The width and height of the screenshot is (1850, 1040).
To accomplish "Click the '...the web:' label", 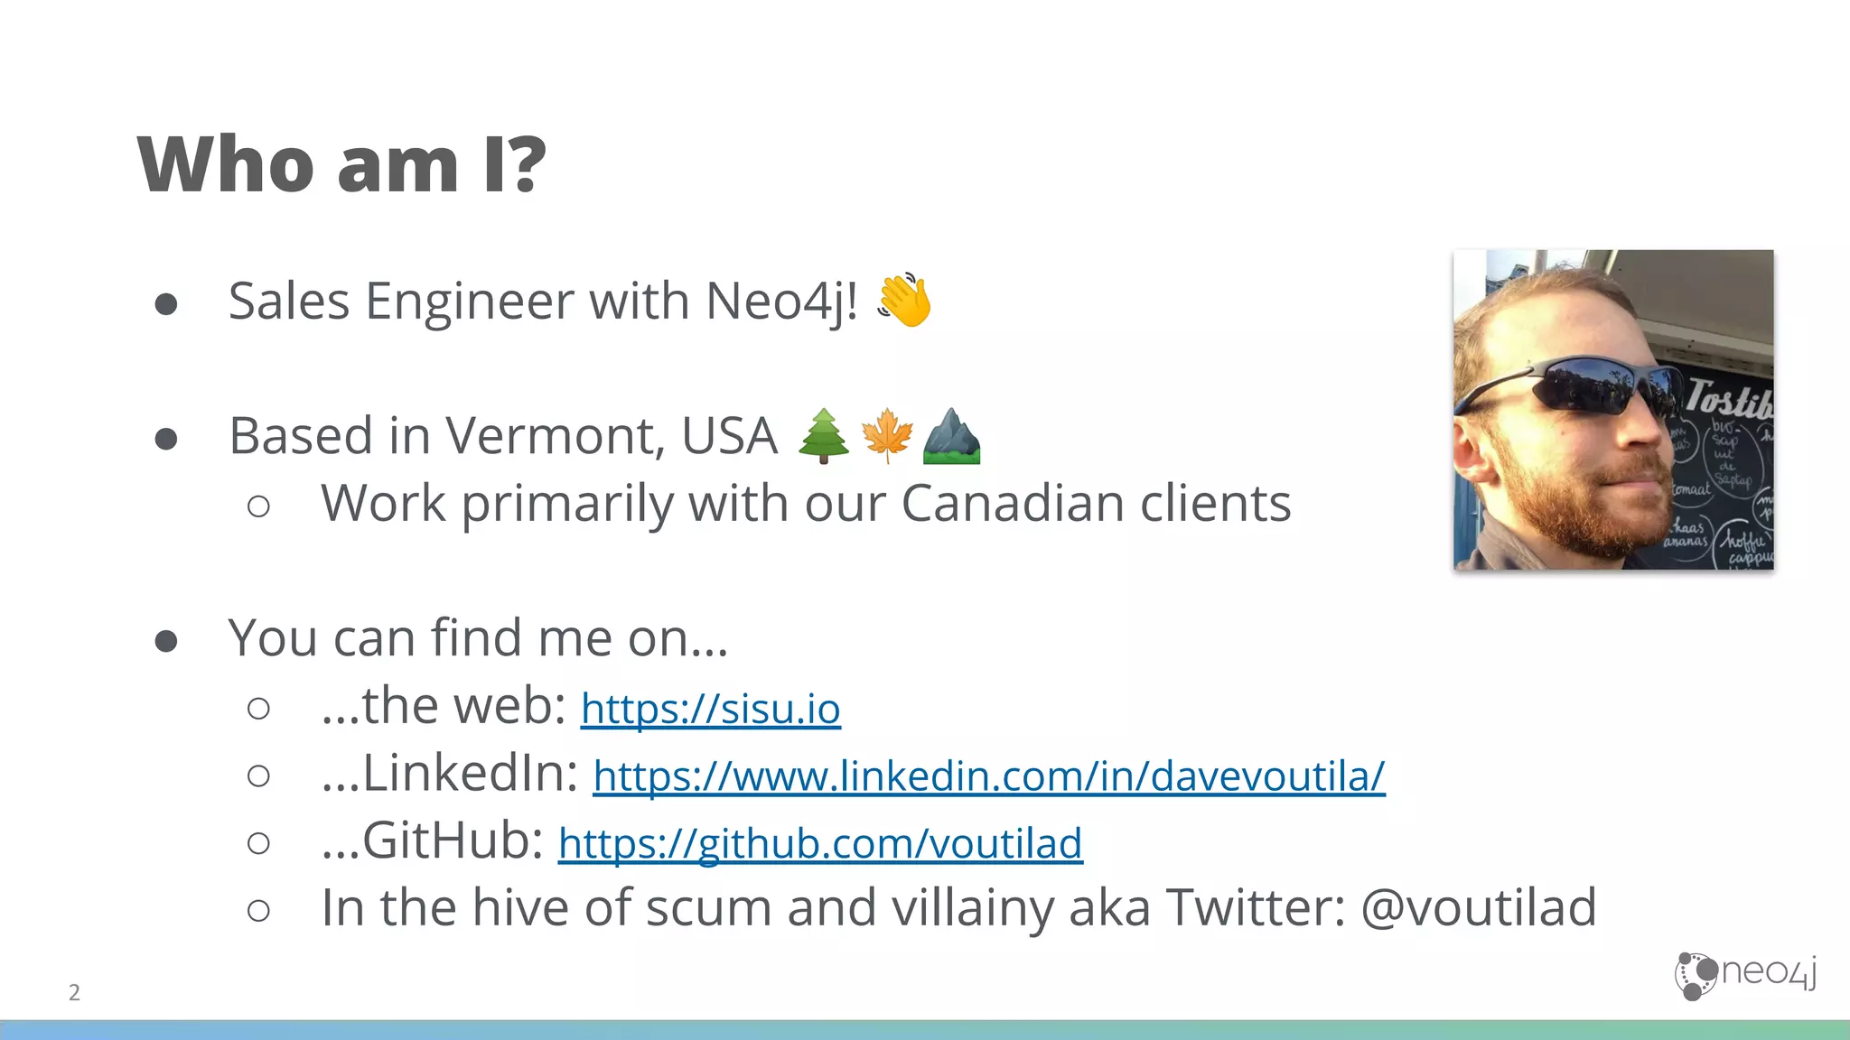I will click(x=443, y=706).
